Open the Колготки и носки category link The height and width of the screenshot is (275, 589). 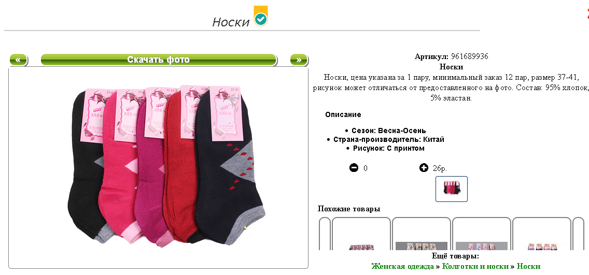coord(475,266)
